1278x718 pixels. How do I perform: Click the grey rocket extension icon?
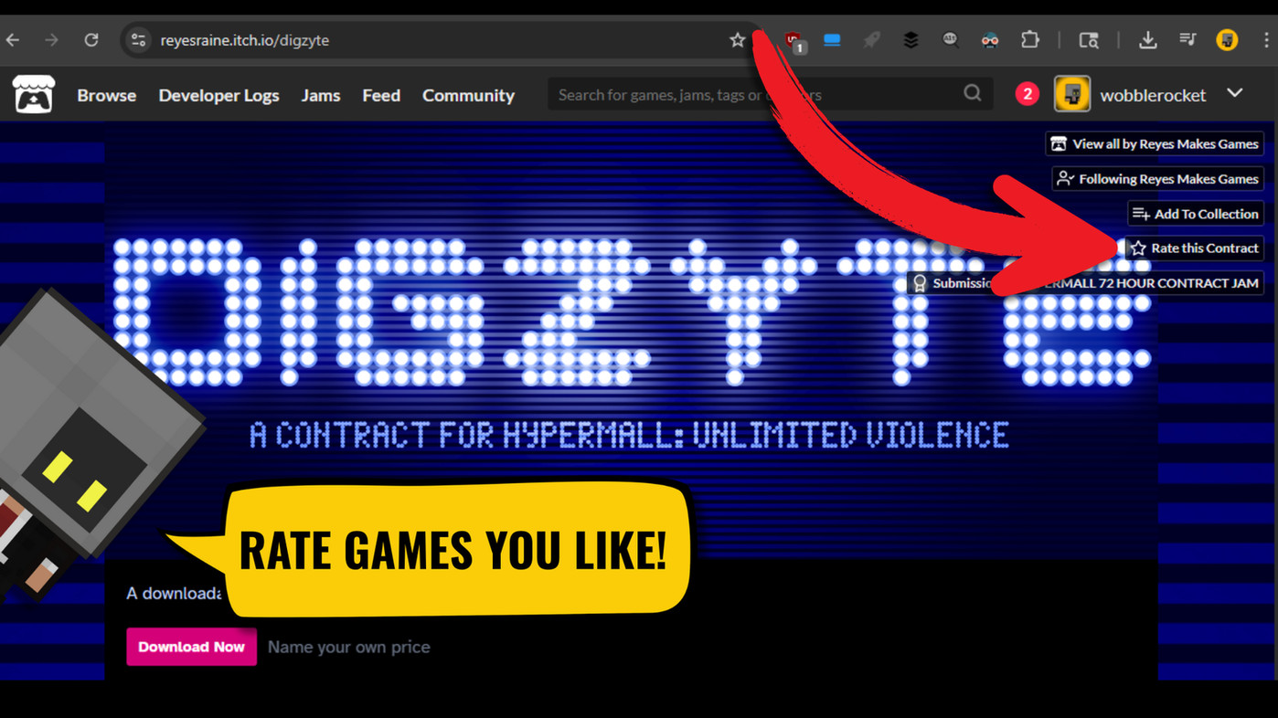[871, 40]
